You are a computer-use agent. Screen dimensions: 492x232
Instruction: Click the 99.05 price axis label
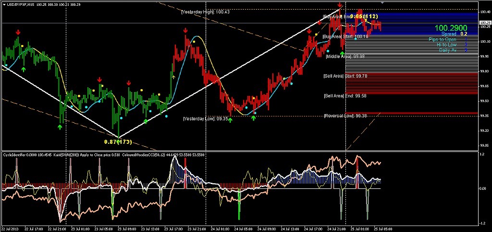pyautogui.click(x=484, y=145)
